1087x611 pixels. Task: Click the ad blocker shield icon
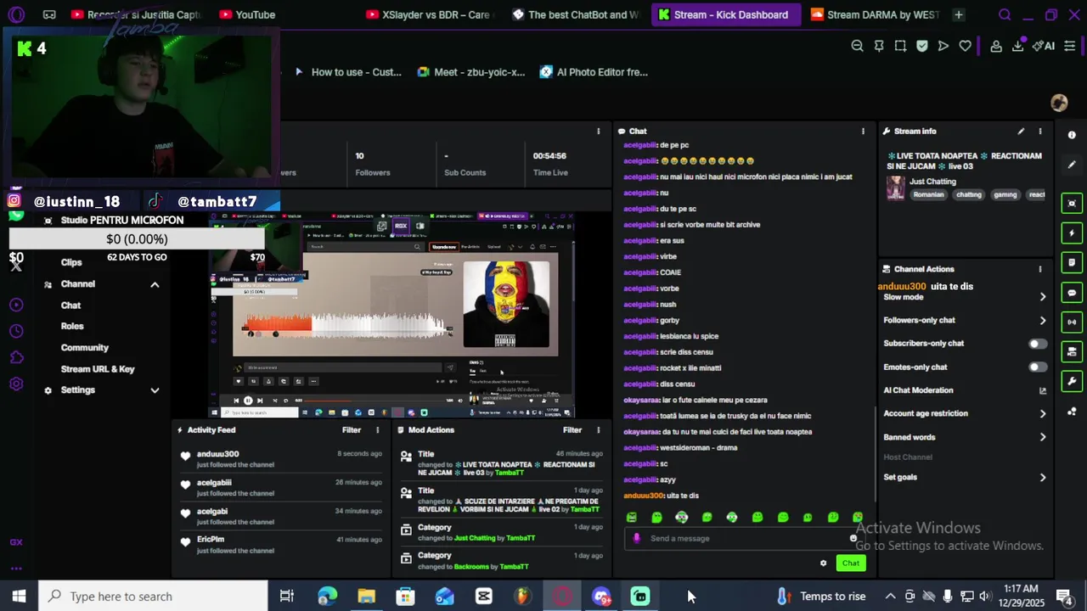click(922, 46)
